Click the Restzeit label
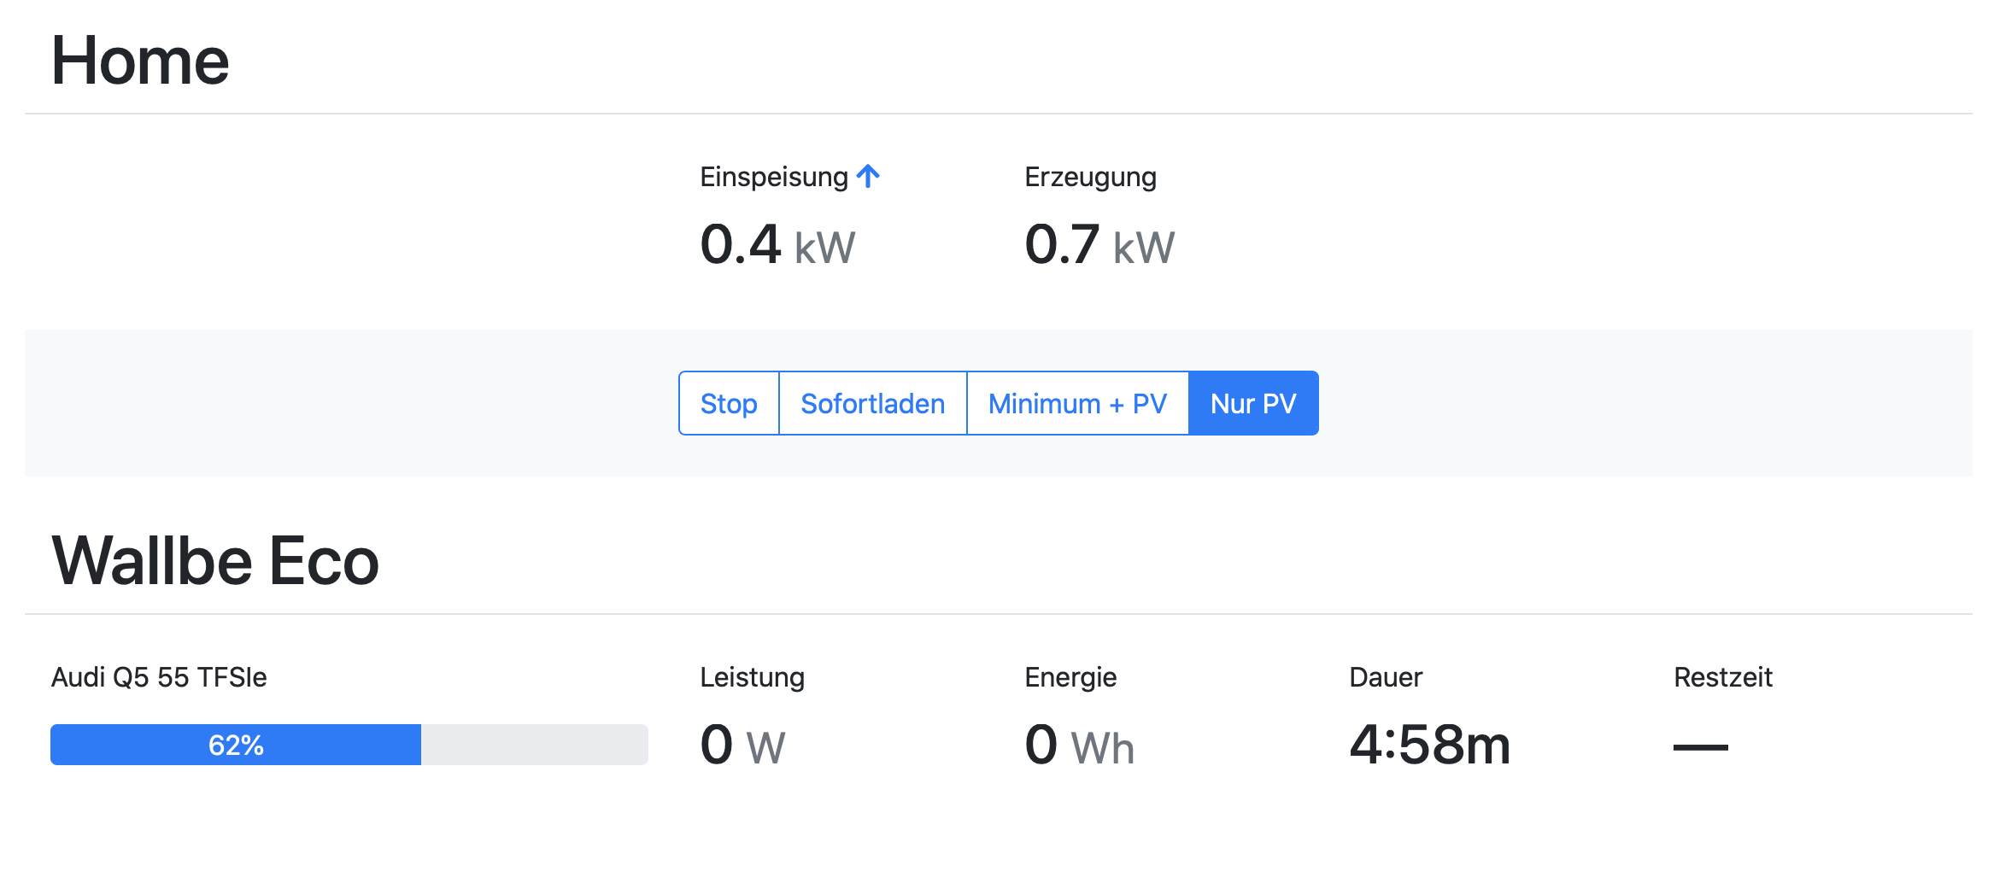This screenshot has height=883, width=2011. pos(1723,677)
